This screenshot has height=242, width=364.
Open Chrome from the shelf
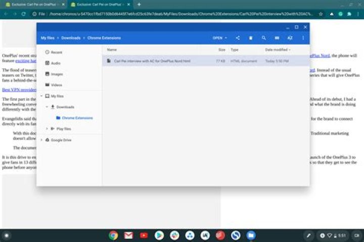(x=113, y=235)
